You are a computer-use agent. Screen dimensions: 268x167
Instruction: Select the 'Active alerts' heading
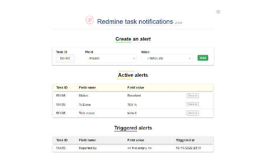coord(133,75)
